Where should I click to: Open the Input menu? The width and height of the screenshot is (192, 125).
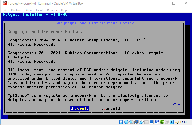(x=39, y=10)
